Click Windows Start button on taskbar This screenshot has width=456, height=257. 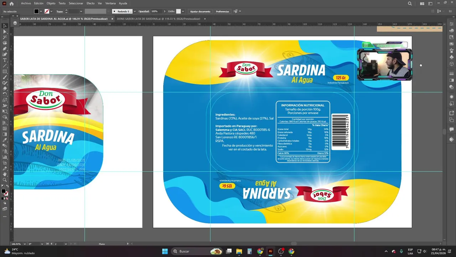[x=165, y=251]
